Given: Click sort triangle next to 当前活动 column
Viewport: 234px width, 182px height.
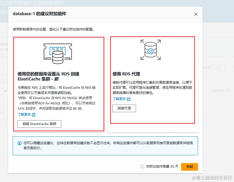Looking at the screenshot, I should (x=228, y=91).
